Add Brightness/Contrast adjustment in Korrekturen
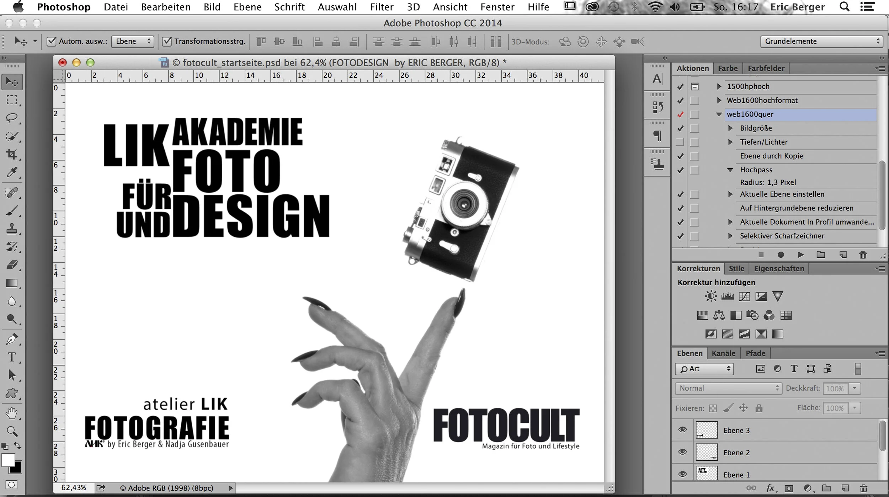This screenshot has width=889, height=497. coord(711,296)
